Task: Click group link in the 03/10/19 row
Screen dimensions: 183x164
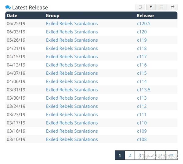Action: tap(72, 139)
